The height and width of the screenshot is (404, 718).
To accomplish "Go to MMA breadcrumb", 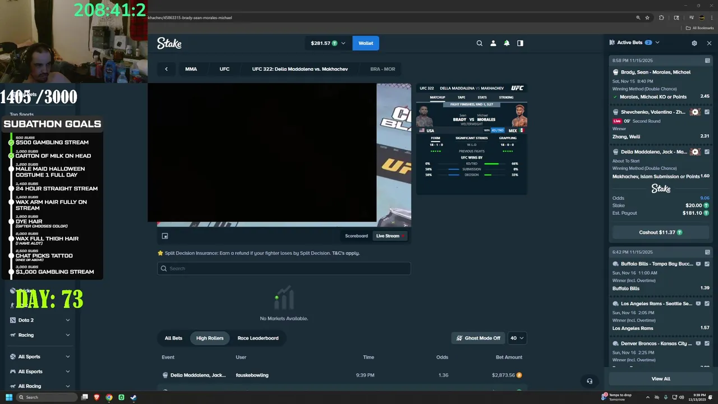I will [191, 69].
